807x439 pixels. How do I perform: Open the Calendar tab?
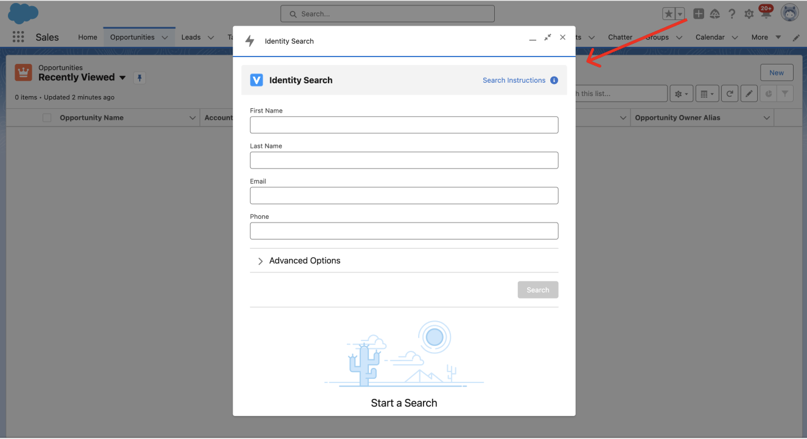(710, 37)
